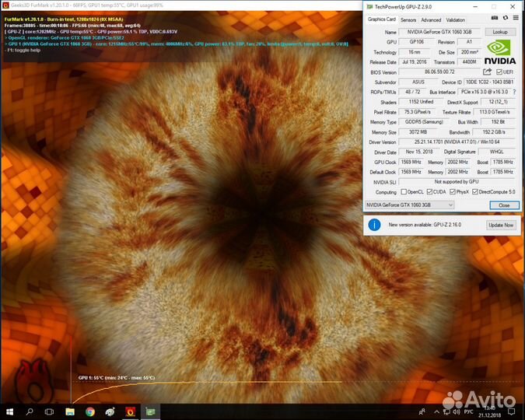Toggle the OpenCL checkbox
This screenshot has width=525, height=420.
404,192
